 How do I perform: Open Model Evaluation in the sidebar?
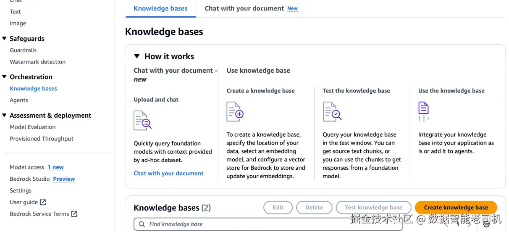(x=33, y=127)
